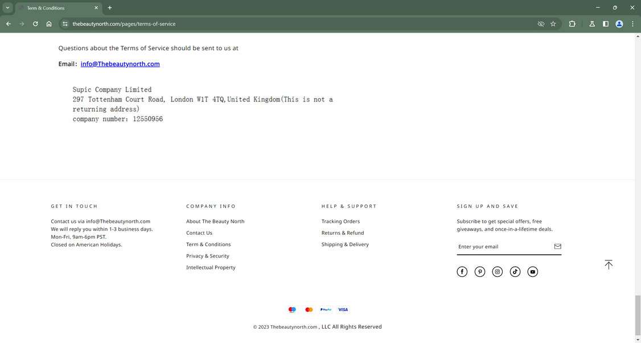Image resolution: width=641 pixels, height=343 pixels.
Task: Restore down the browser window
Action: coord(615,8)
